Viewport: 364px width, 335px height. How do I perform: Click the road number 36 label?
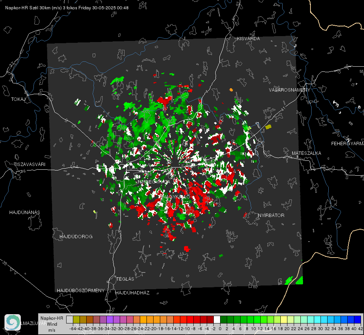[23, 171]
